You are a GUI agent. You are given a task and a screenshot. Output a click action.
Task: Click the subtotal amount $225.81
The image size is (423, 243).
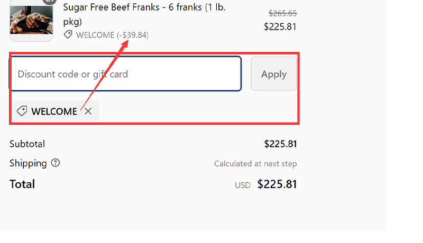coord(280,144)
